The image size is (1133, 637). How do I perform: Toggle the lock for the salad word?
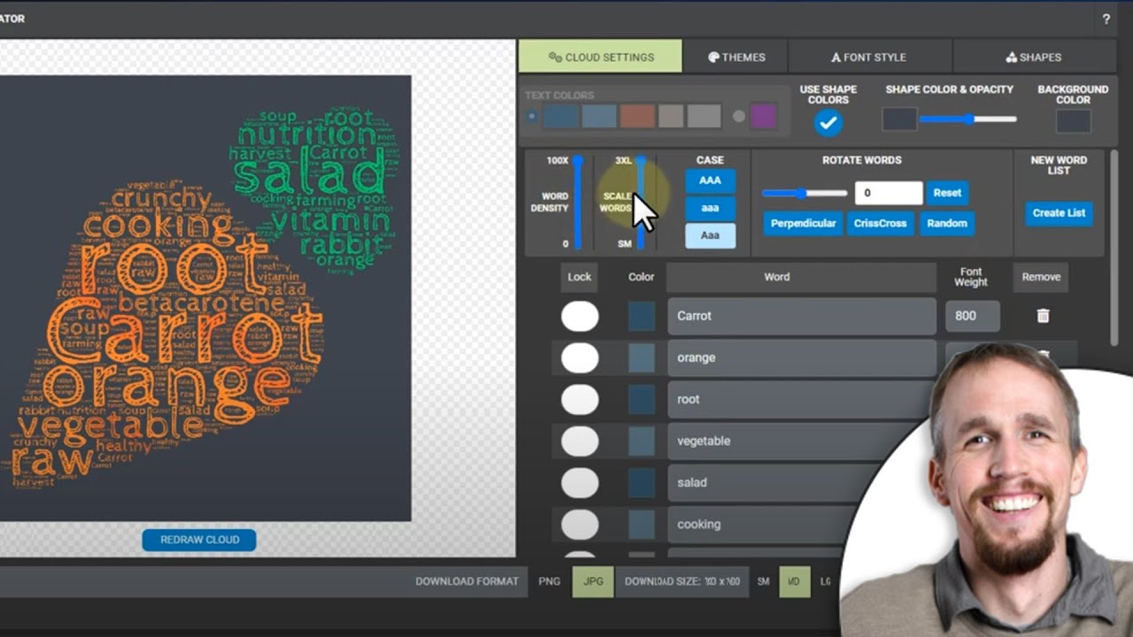click(x=580, y=482)
